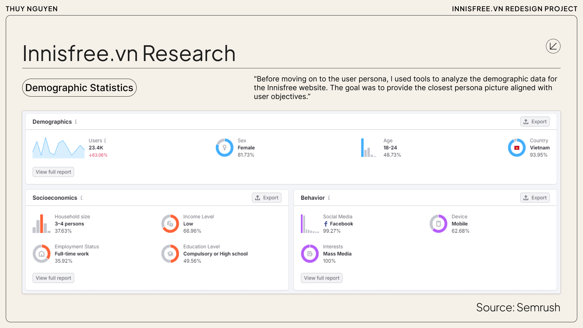
Task: View full report for Demographics
Action: point(53,172)
